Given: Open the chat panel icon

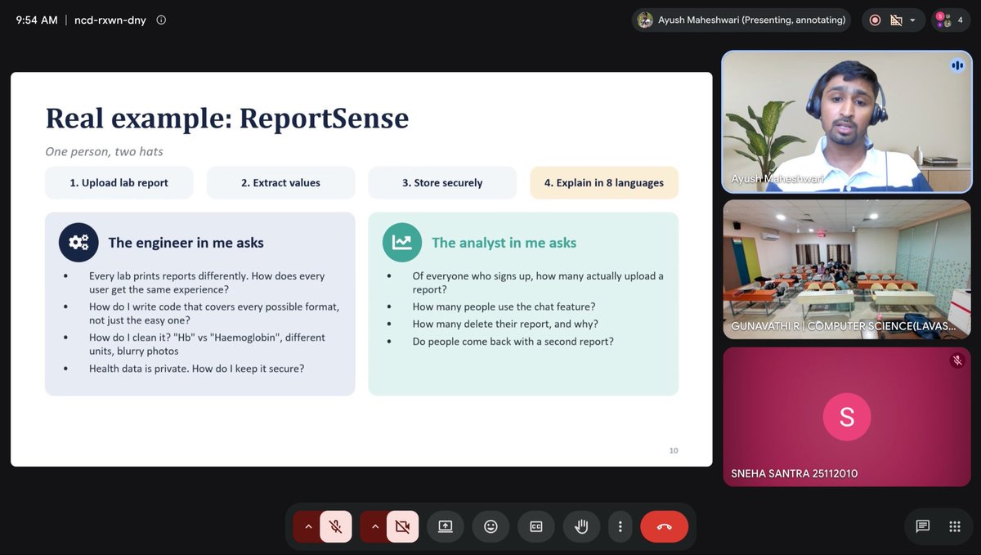Looking at the screenshot, I should (923, 526).
